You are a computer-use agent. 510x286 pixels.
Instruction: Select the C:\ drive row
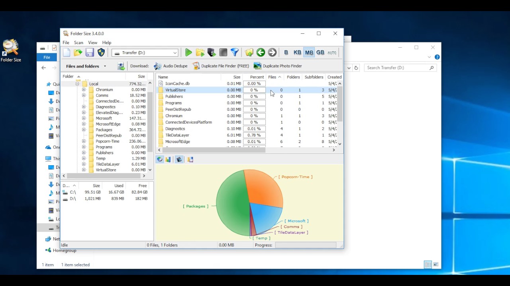(x=105, y=192)
